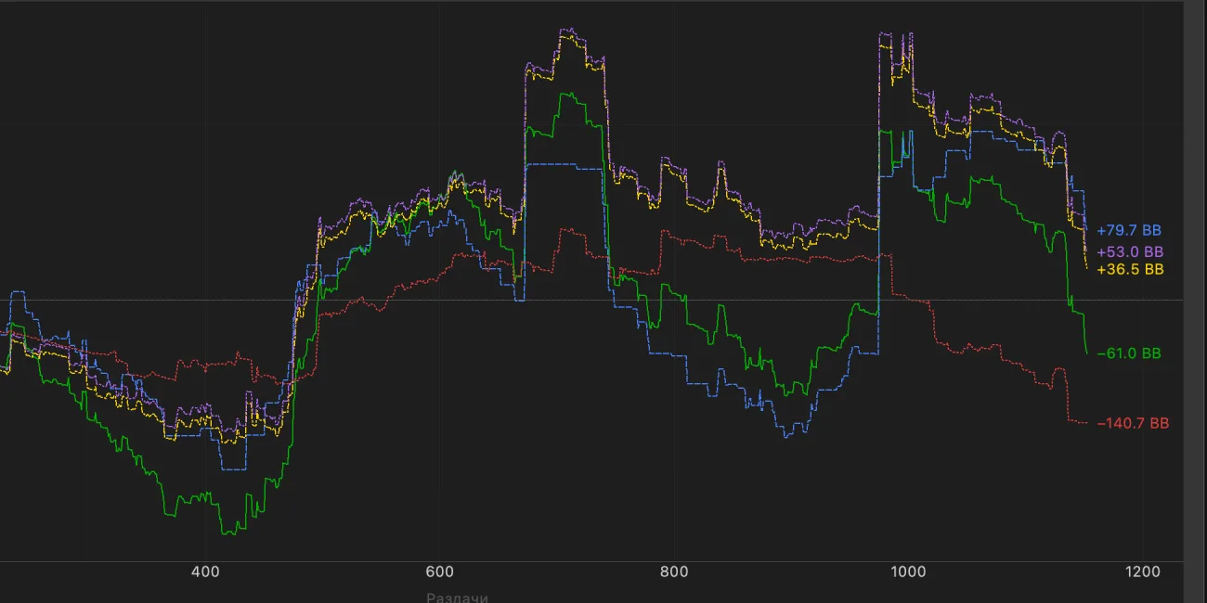Select the purple +53.0 BB label

click(x=1130, y=252)
